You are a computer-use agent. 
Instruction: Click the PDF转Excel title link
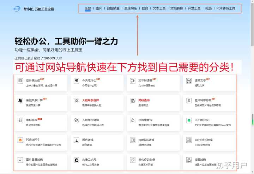[202, 120]
